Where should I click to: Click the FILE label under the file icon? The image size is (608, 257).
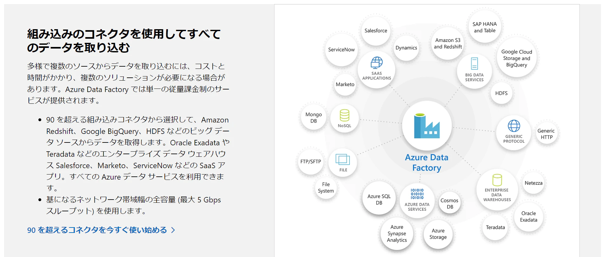pyautogui.click(x=343, y=170)
